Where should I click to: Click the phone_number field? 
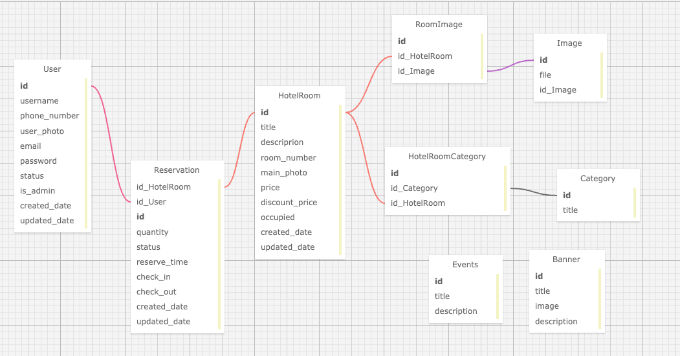click(x=49, y=116)
